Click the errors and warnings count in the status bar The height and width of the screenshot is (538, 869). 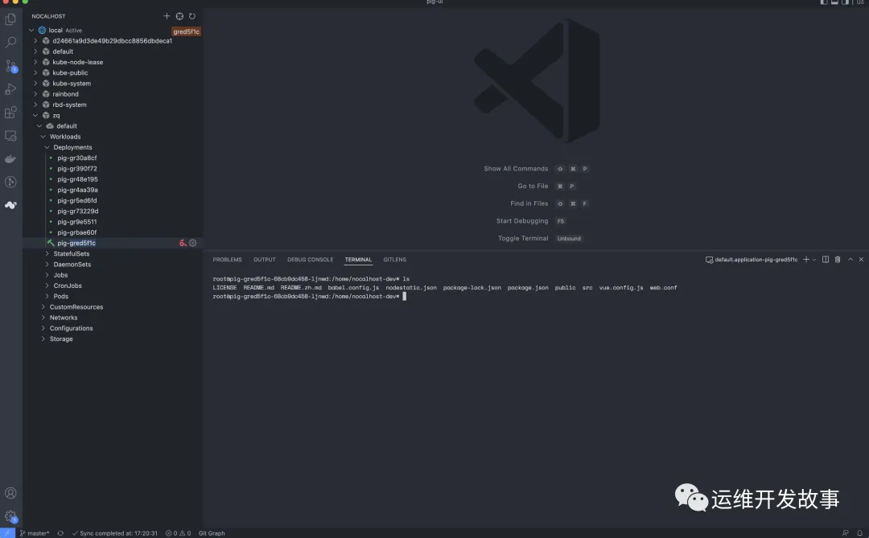[178, 533]
